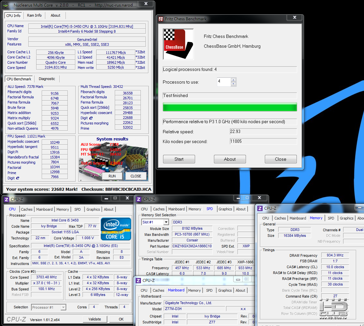The height and width of the screenshot is (326, 364).
Task: Open CPU tab in CPU-Z SPD window
Action: tap(144, 209)
